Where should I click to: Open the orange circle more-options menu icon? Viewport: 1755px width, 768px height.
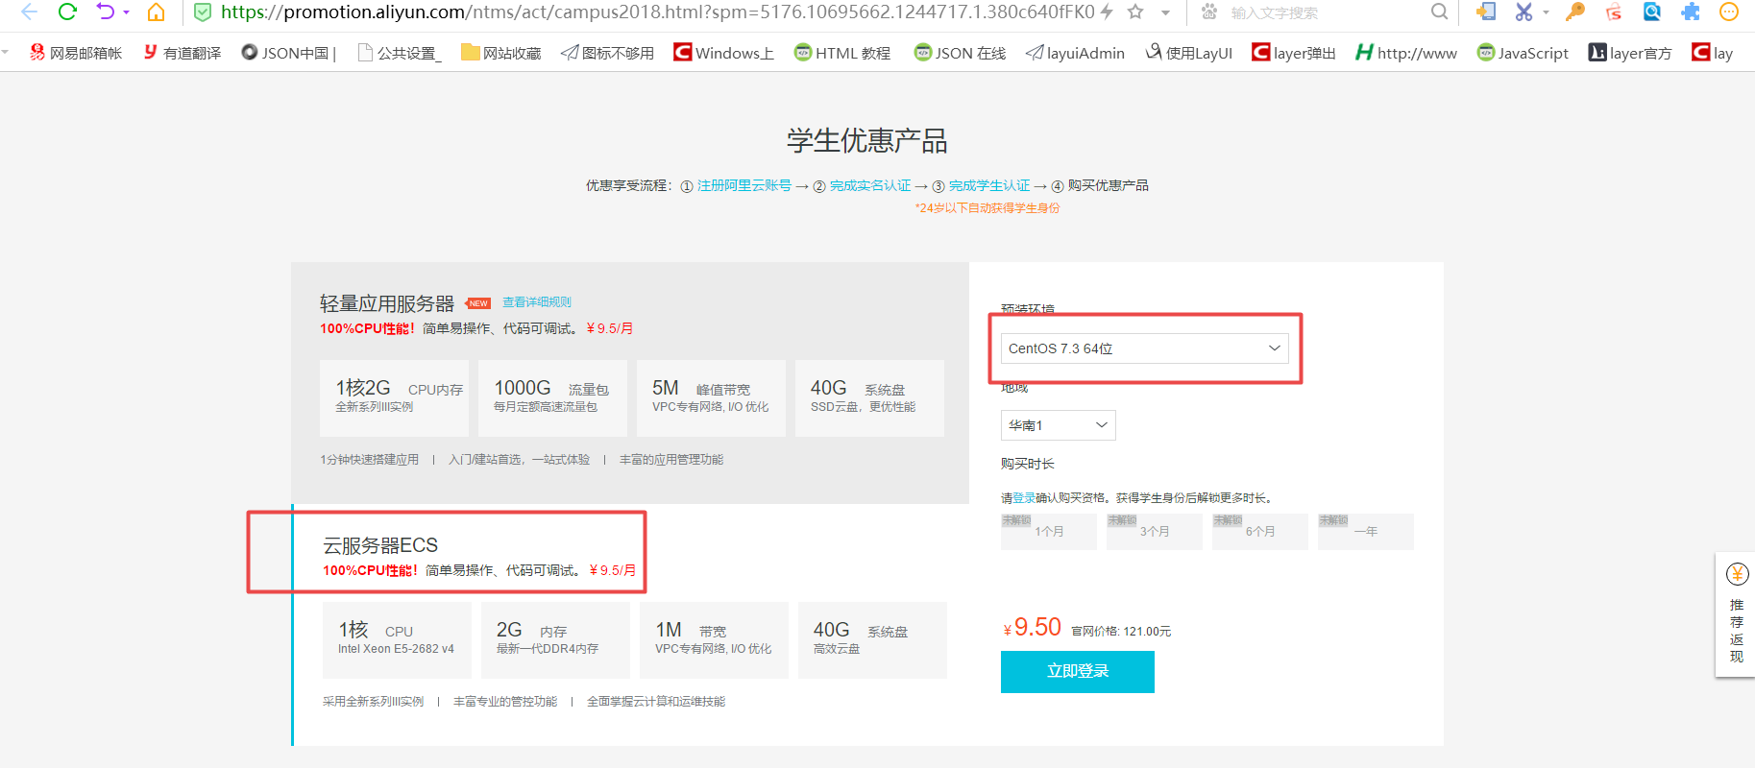(x=1729, y=12)
